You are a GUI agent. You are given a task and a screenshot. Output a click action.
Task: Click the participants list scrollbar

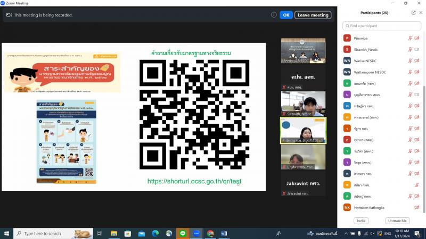[424, 149]
